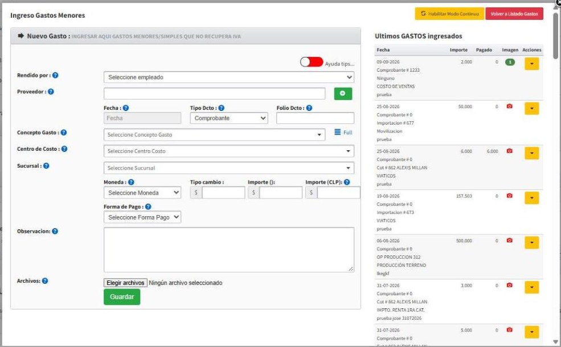
Task: Click the help icon next to Archivos
Action: point(45,281)
